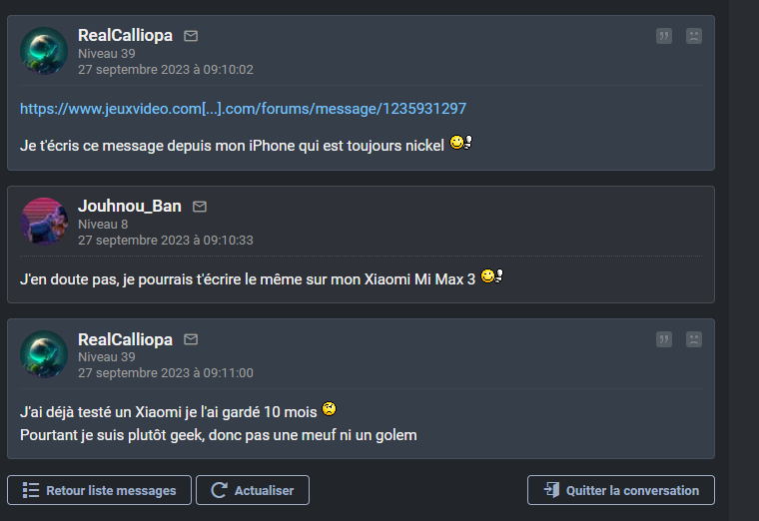The width and height of the screenshot is (759, 521).
Task: Click RealCalliopa avatar in the last message
Action: (x=44, y=354)
